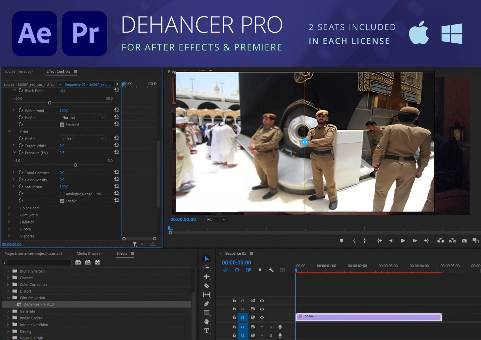Screen dimensions: 481x340
Task: Uncheck the Enabled checkbox
Action: coord(62,125)
